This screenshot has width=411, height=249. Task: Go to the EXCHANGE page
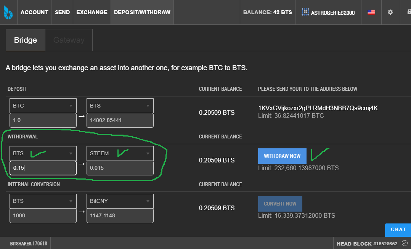[x=92, y=12]
